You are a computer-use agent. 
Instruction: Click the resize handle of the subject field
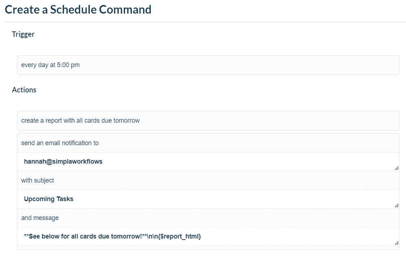pos(396,206)
